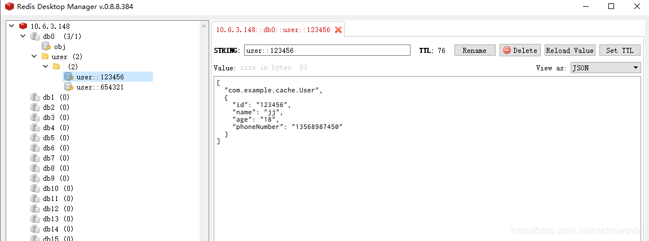Click the "name": "jj" line in the value

coord(257,112)
